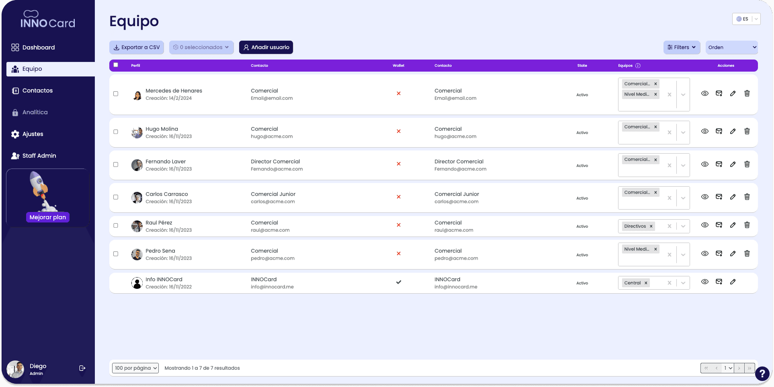Go to last page double arrow
The image size is (774, 387).
point(749,368)
